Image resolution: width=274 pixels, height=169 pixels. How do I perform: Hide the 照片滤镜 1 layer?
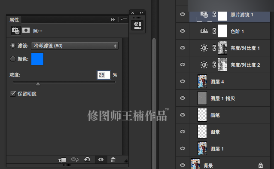[x=183, y=14]
